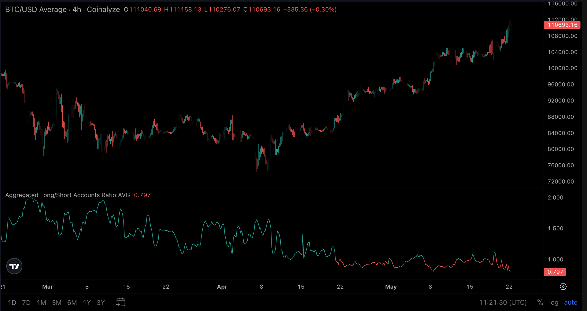Click the TradingView logo

14,266
